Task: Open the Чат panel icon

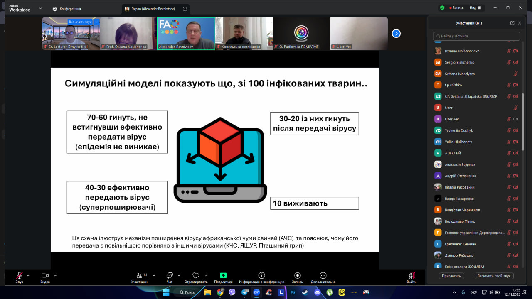Action: pos(170,276)
